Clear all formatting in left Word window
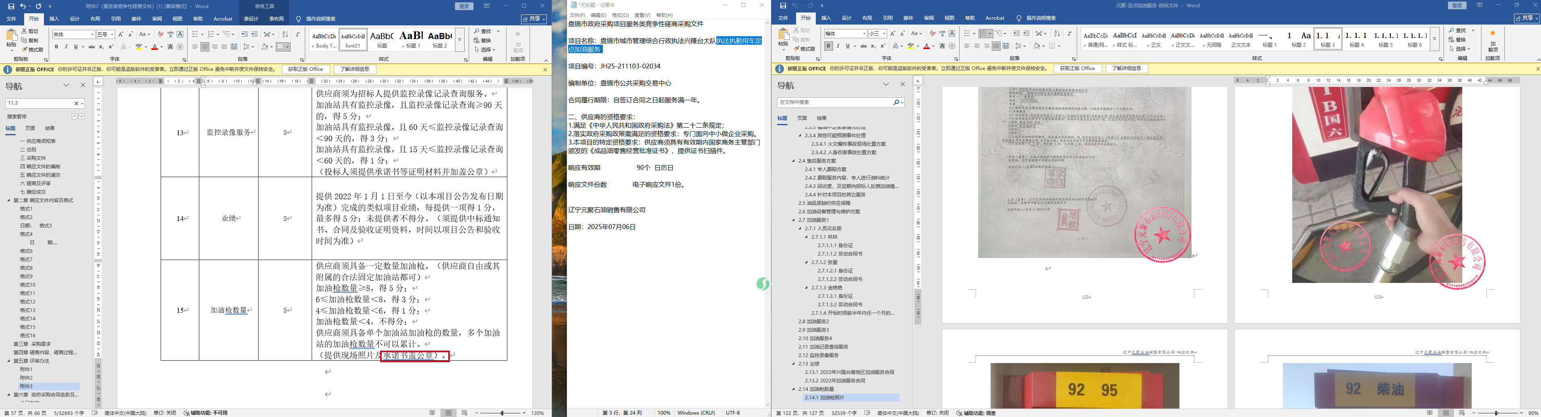Image resolution: width=1541 pixels, height=417 pixels. pos(161,35)
